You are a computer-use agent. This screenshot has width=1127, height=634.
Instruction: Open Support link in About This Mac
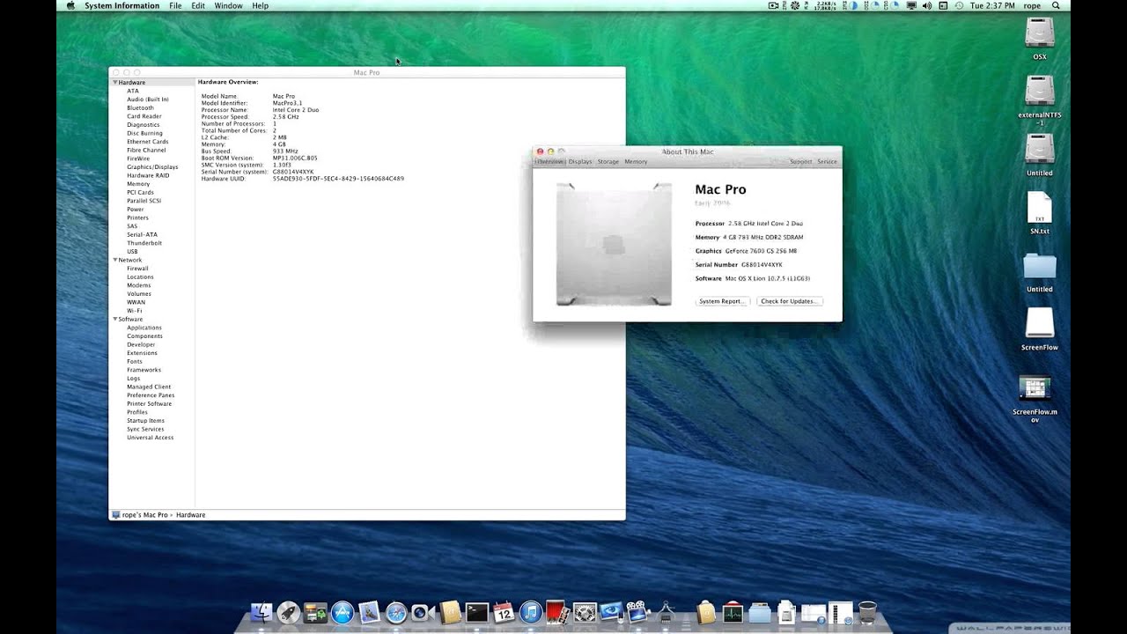800,162
